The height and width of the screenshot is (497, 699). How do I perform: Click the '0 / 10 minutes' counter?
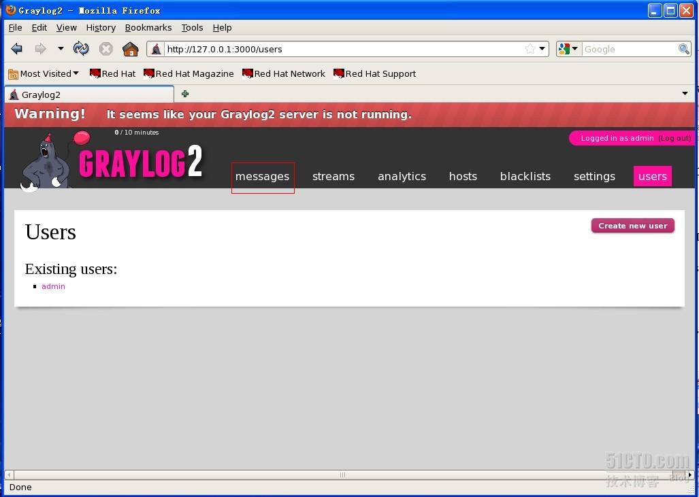pyautogui.click(x=136, y=133)
